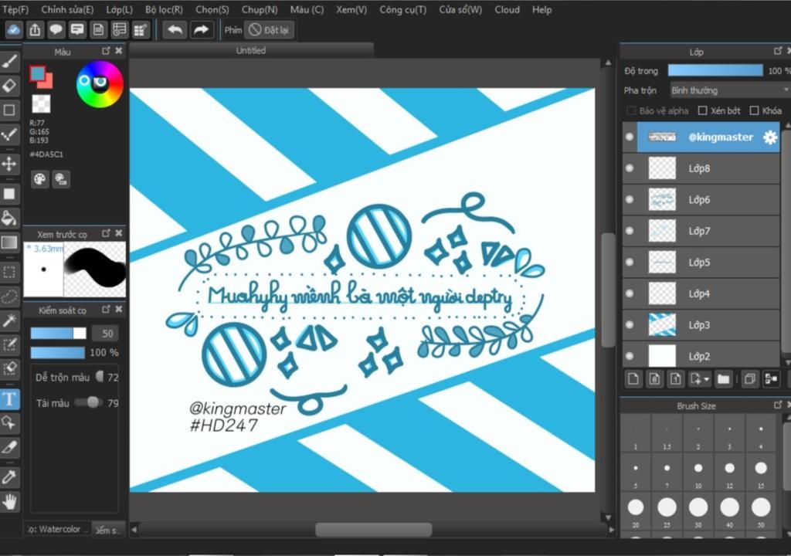791x556 pixels.
Task: Click the Độ trong opacity slider
Action: point(715,70)
